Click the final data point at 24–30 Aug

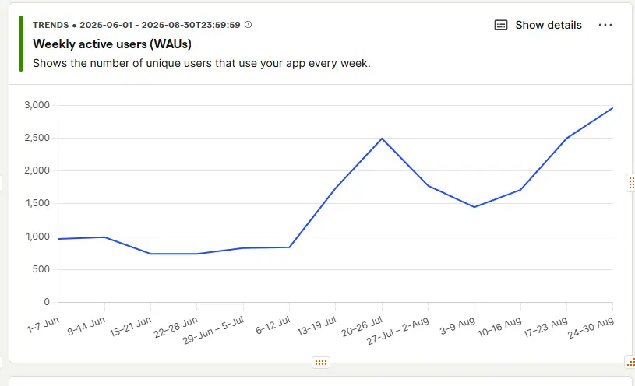[612, 108]
